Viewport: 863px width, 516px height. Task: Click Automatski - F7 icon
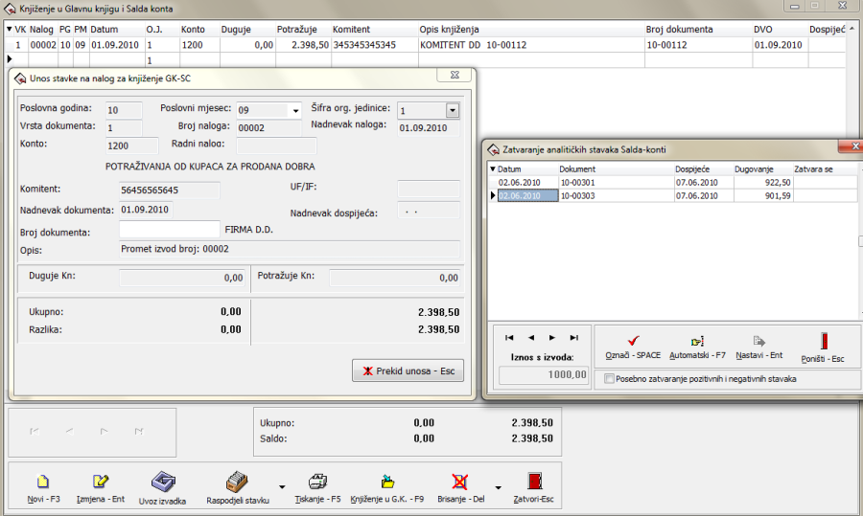[697, 341]
